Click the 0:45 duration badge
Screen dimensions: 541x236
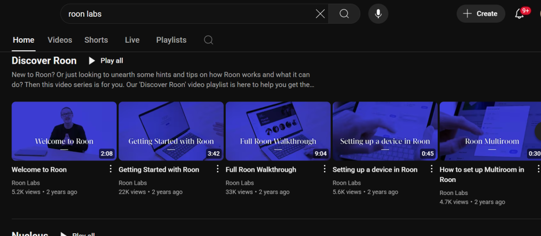point(427,154)
